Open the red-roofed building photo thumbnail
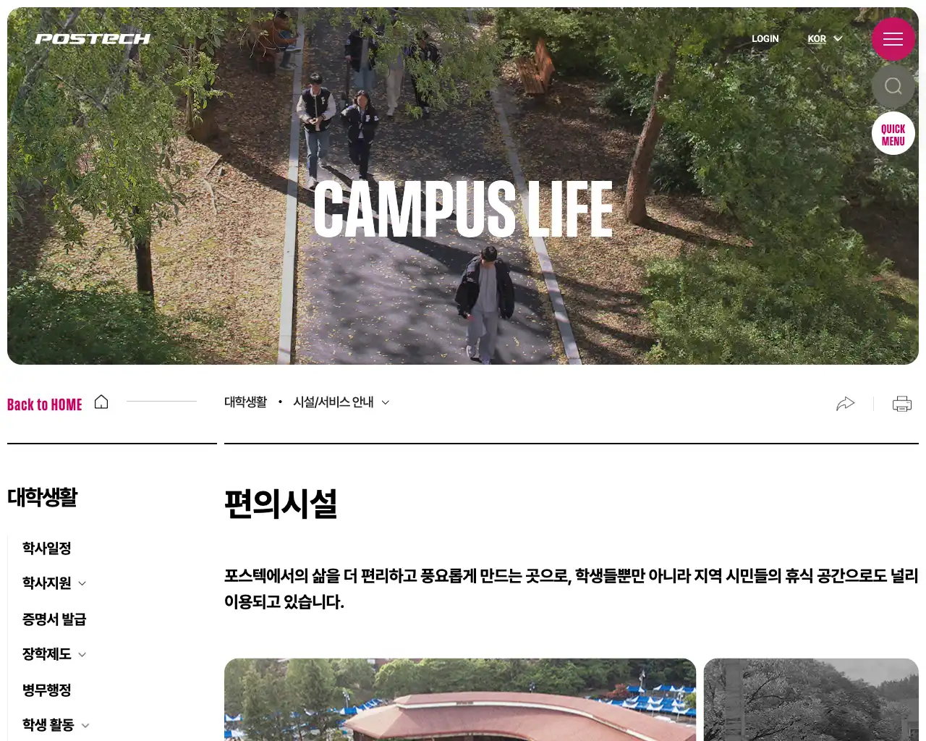Screen dimensions: 926x741 pos(460,700)
